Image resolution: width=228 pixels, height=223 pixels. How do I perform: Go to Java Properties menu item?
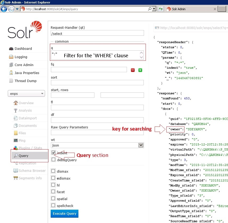[27, 73]
